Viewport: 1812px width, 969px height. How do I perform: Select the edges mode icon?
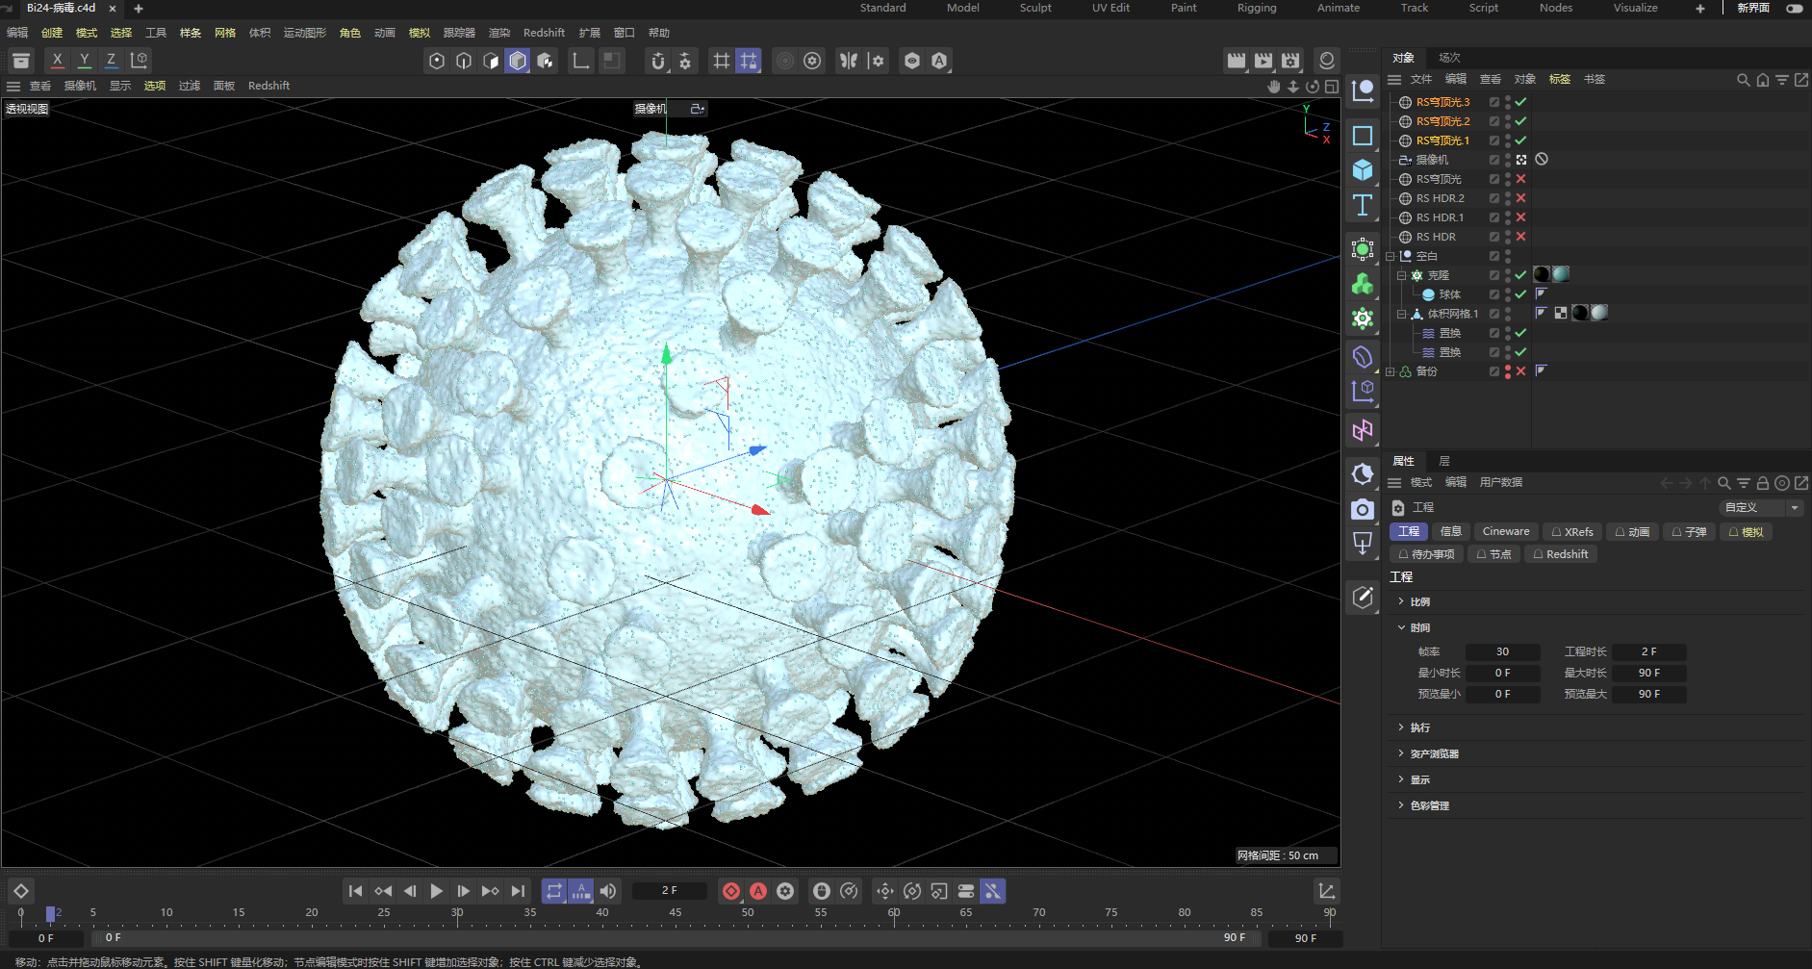click(x=464, y=61)
